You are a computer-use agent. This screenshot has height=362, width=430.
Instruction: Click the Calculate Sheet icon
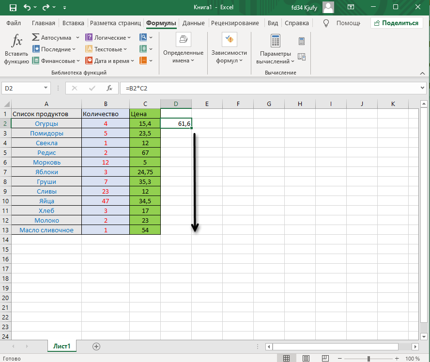[x=302, y=57]
